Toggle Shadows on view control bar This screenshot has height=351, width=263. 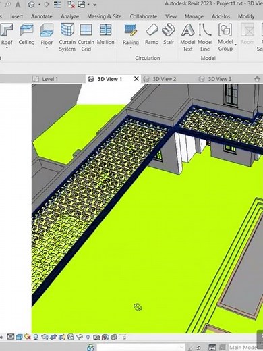click(x=36, y=337)
